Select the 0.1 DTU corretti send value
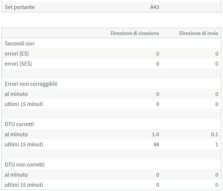 click(x=215, y=134)
